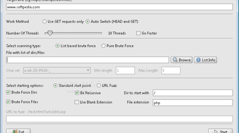Screen dimensions: 239x133
Task: Click the Max Length field
Action: (x=171, y=70)
